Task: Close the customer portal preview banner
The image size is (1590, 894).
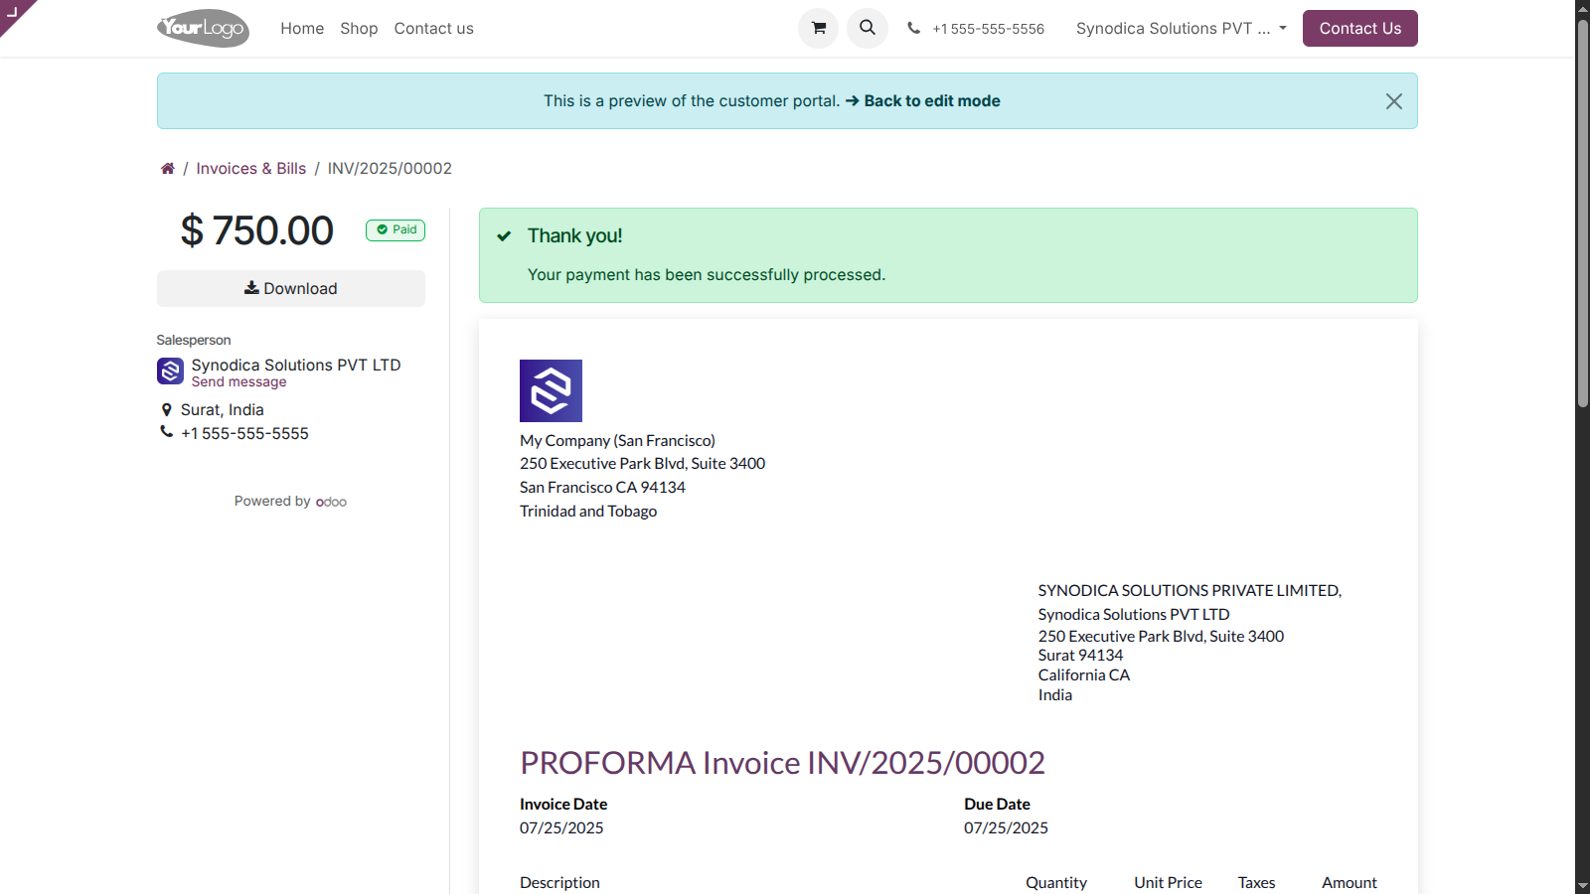Action: point(1394,101)
